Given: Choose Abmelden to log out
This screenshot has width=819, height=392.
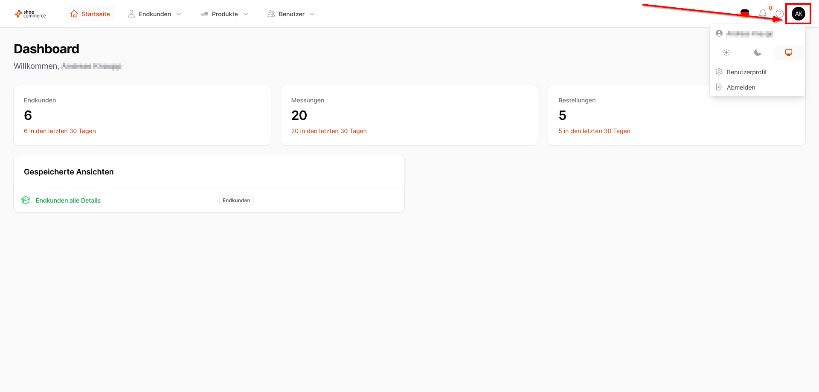Looking at the screenshot, I should [x=741, y=87].
